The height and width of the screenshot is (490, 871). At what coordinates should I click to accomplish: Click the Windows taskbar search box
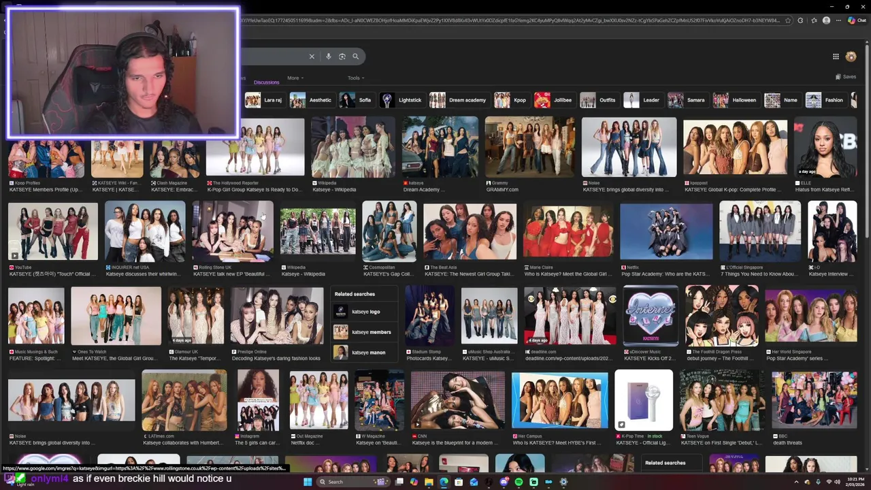point(354,482)
